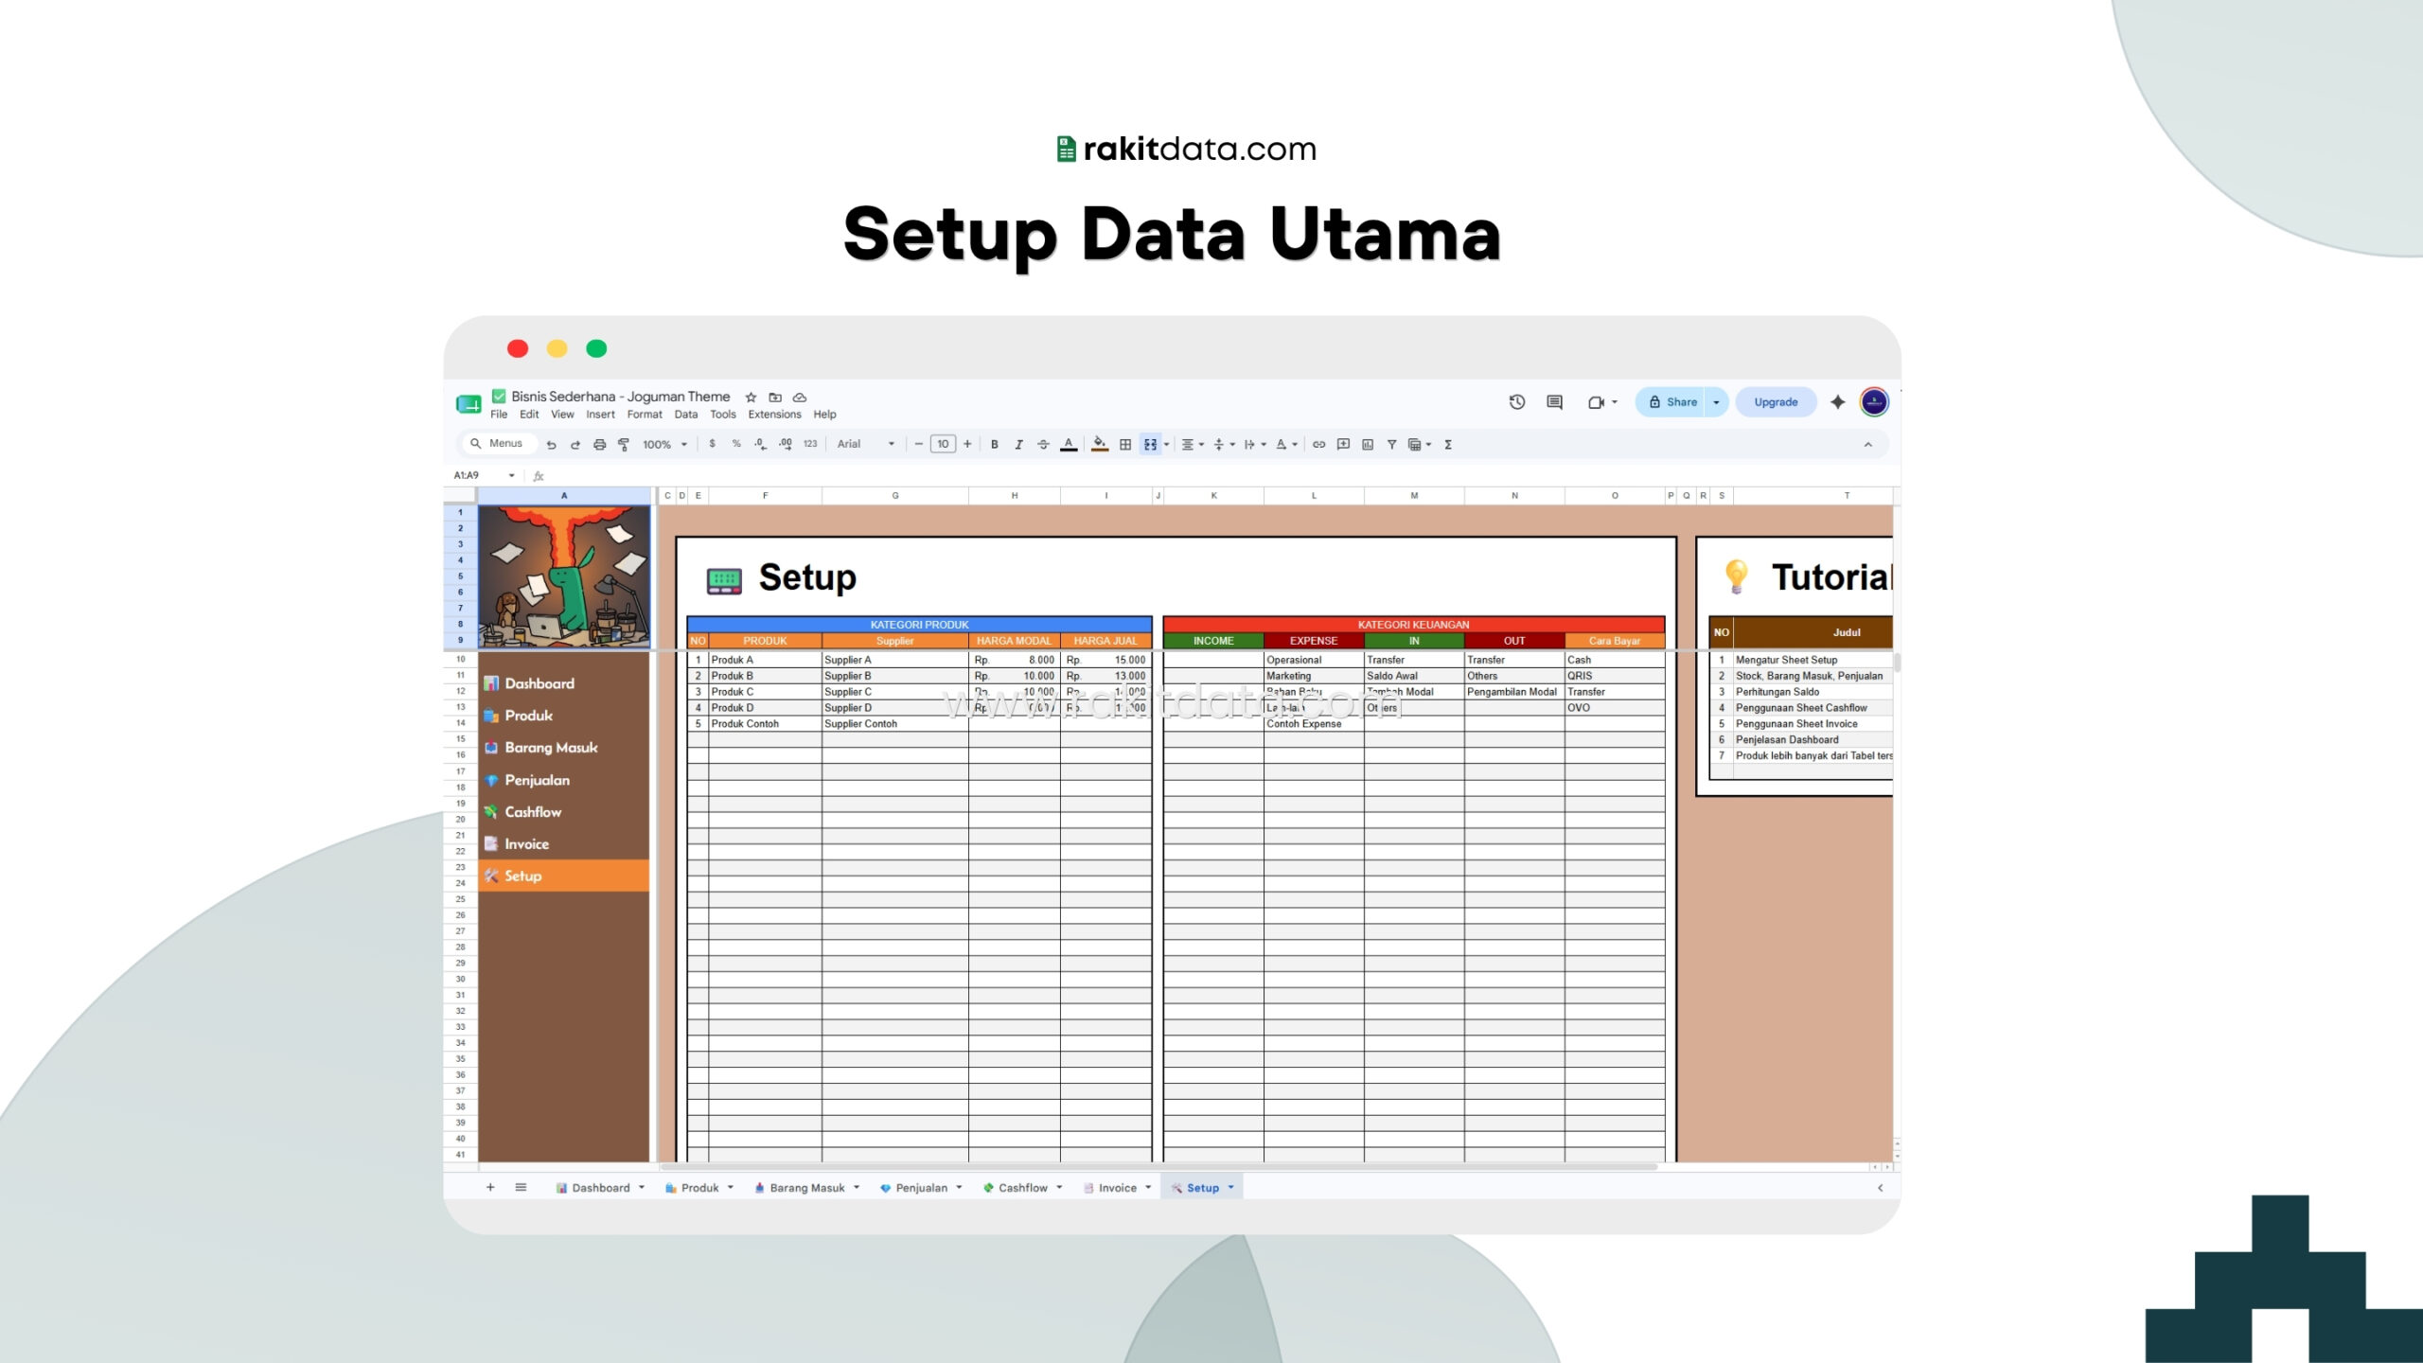The image size is (2423, 1363).
Task: Open the Arial font dropdown
Action: pos(865,444)
